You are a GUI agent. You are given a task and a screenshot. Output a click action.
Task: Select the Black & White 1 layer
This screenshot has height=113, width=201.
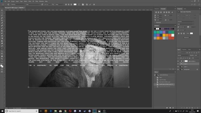click(x=188, y=61)
